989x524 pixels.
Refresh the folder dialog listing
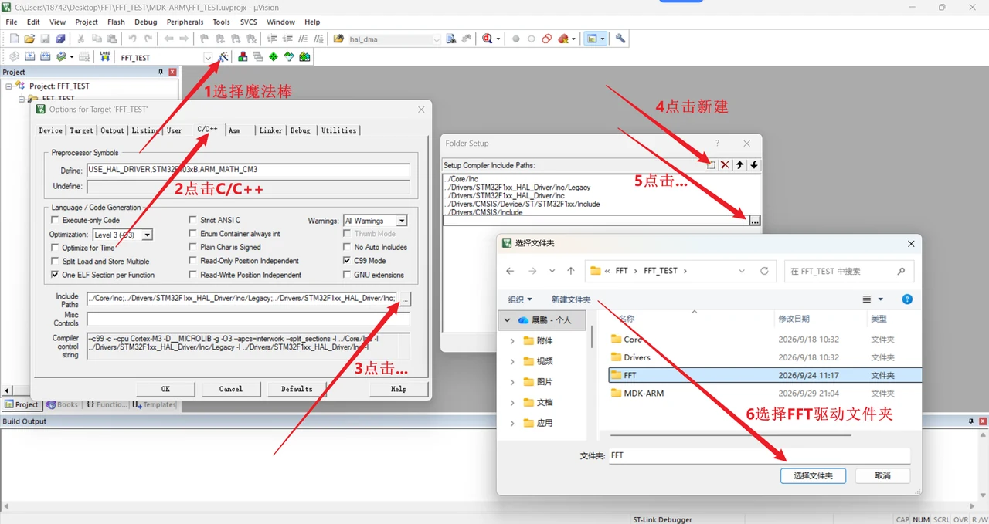[764, 271]
